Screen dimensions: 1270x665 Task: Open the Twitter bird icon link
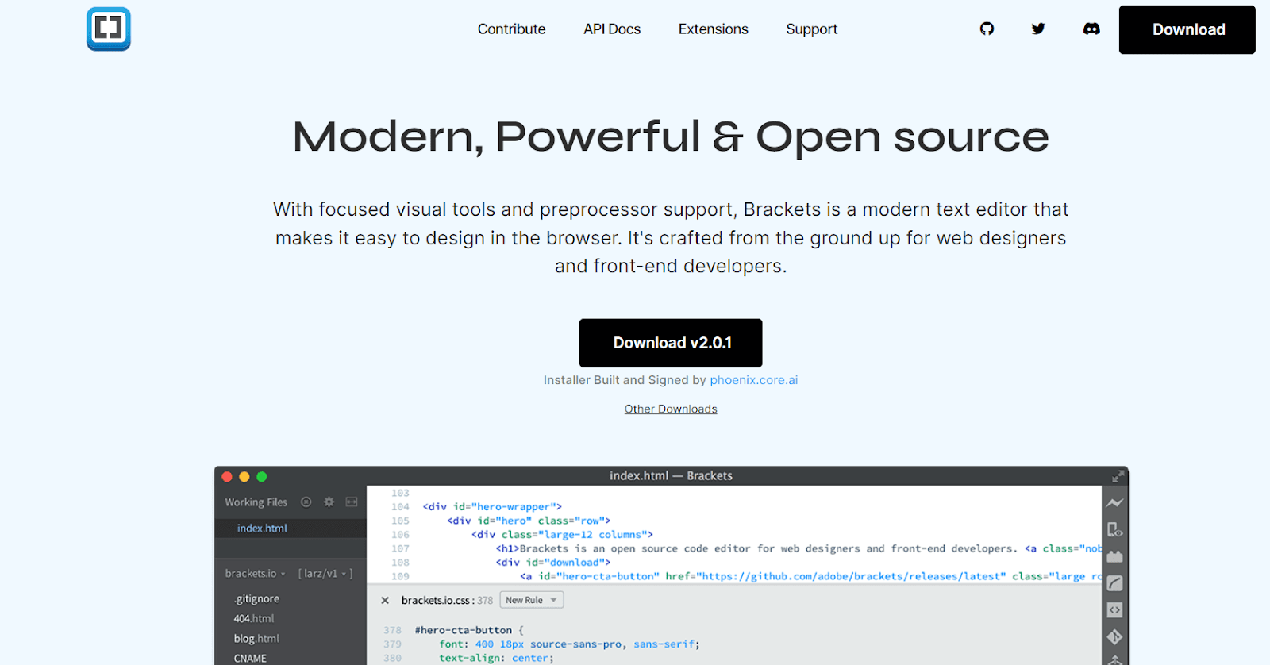(x=1038, y=29)
